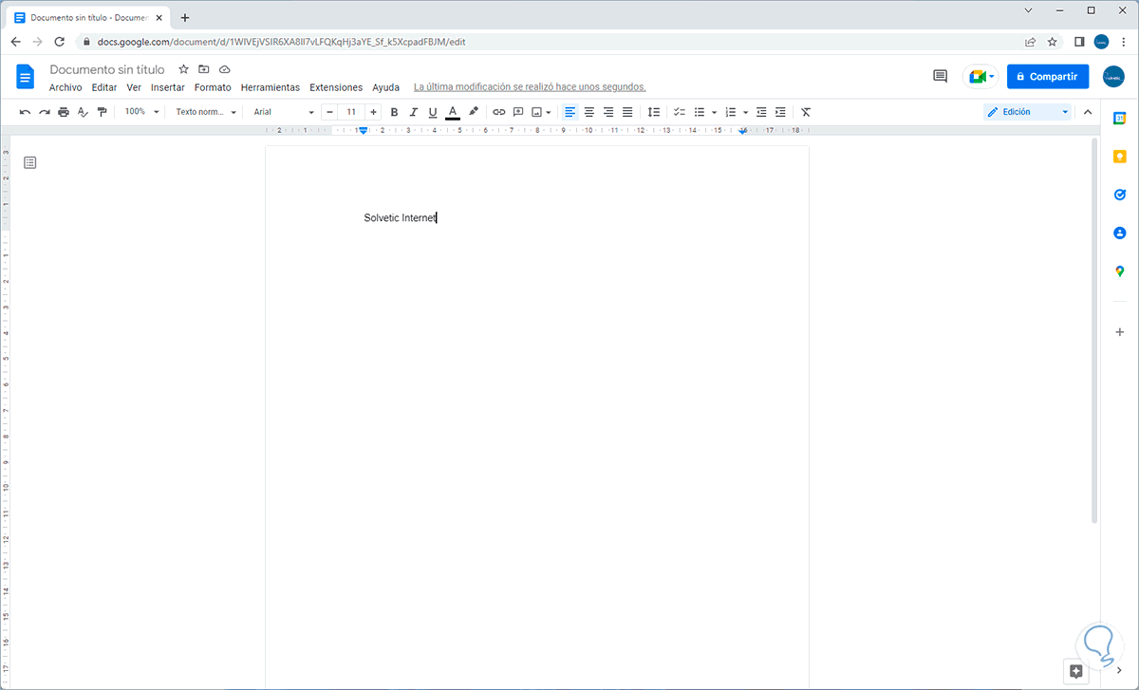Open Google Keep in the side panel
Image resolution: width=1139 pixels, height=690 pixels.
click(1120, 157)
